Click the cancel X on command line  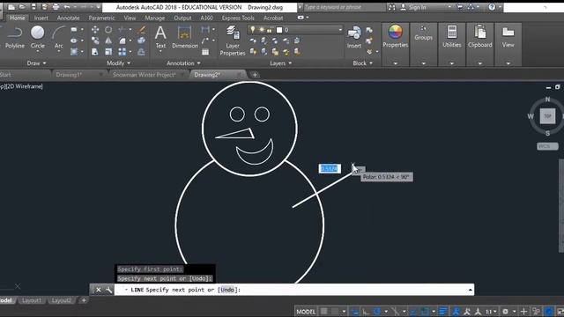(98, 290)
